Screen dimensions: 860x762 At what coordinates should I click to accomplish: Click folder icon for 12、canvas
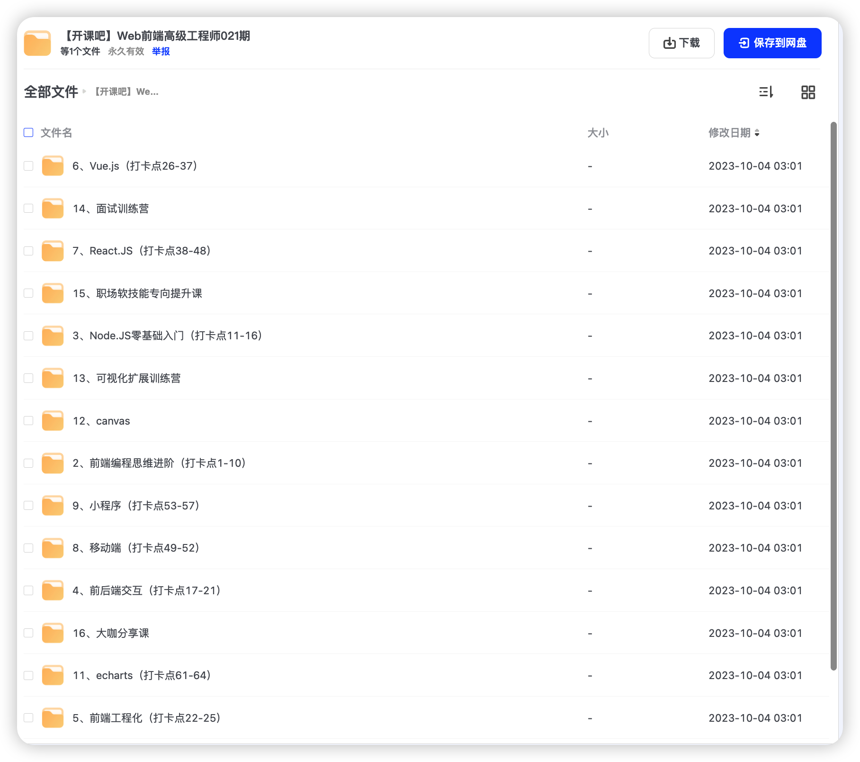pos(53,421)
